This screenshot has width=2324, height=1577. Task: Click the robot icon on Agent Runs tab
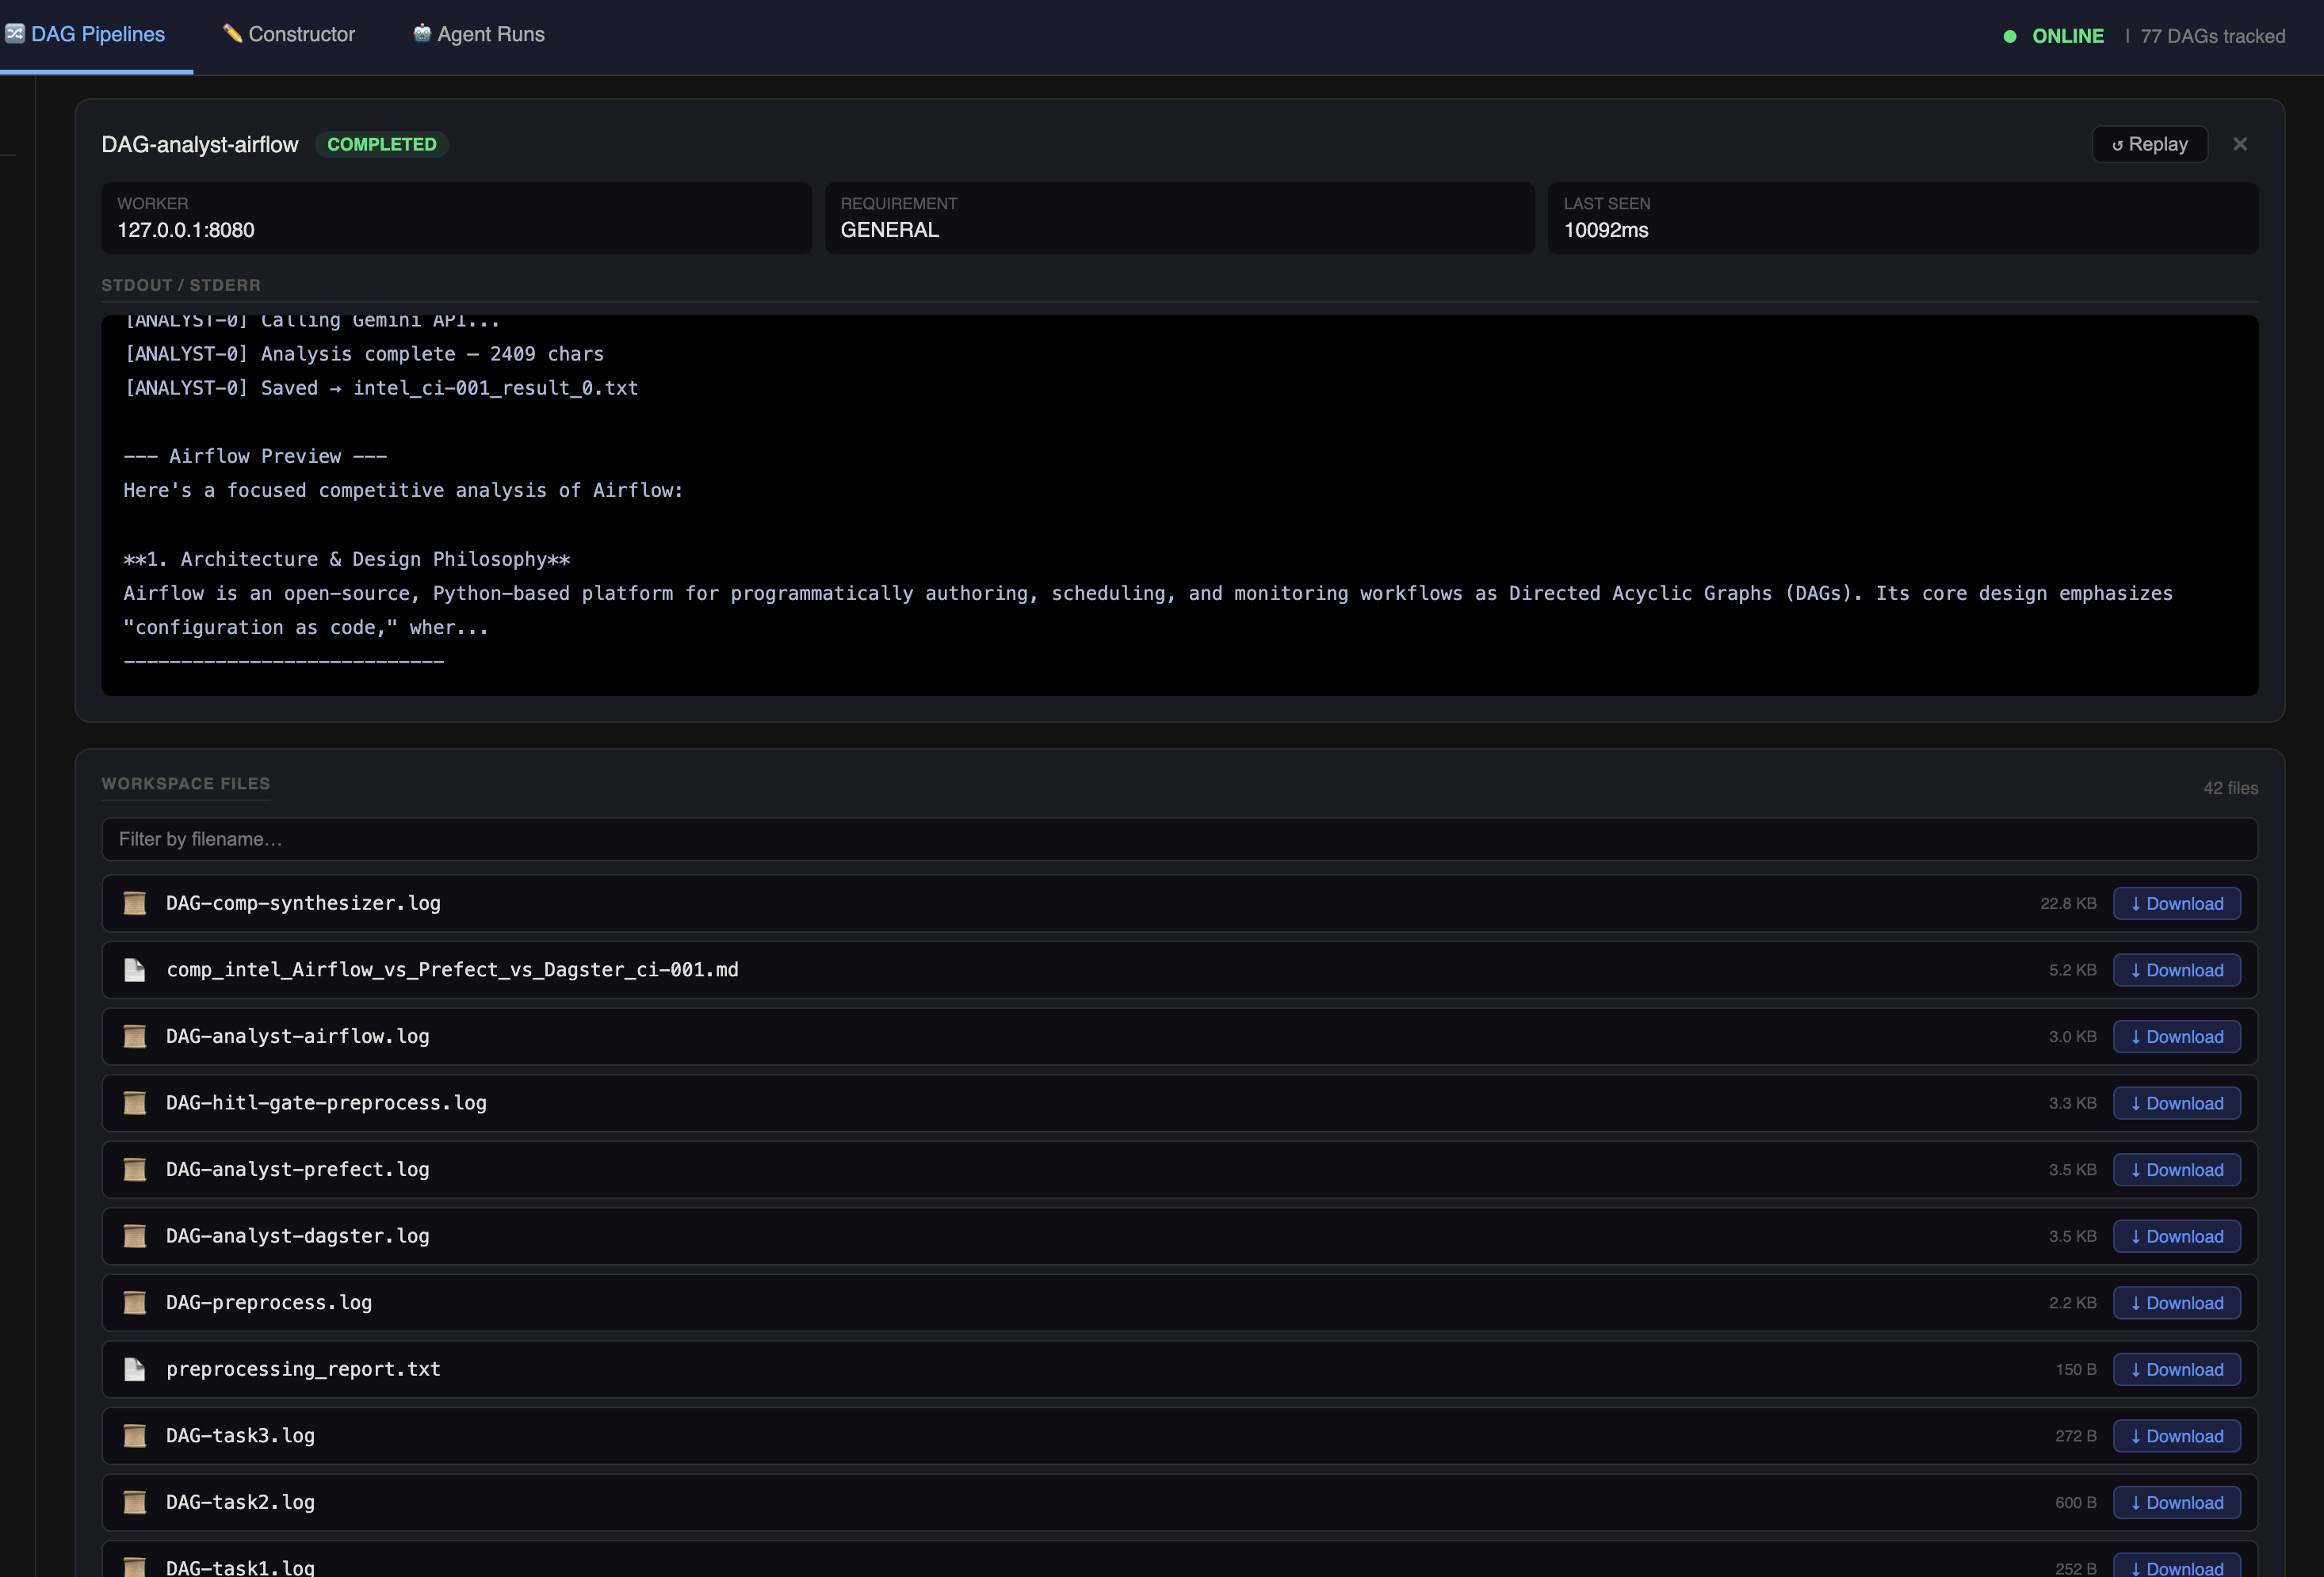pyautogui.click(x=422, y=33)
